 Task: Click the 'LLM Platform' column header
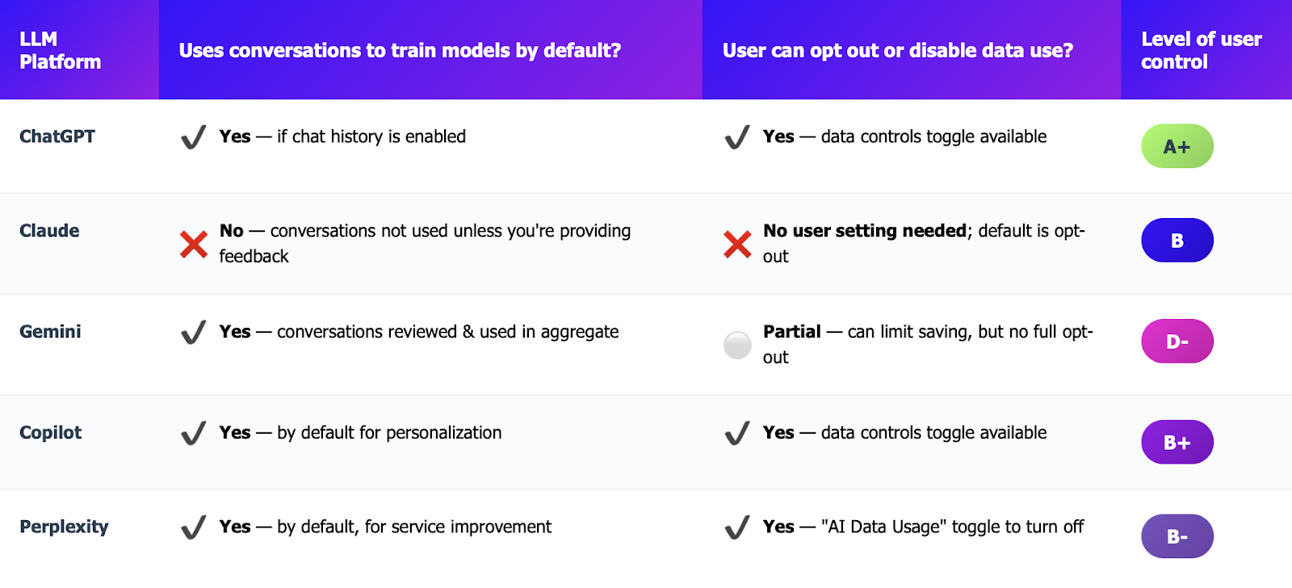[x=61, y=50]
